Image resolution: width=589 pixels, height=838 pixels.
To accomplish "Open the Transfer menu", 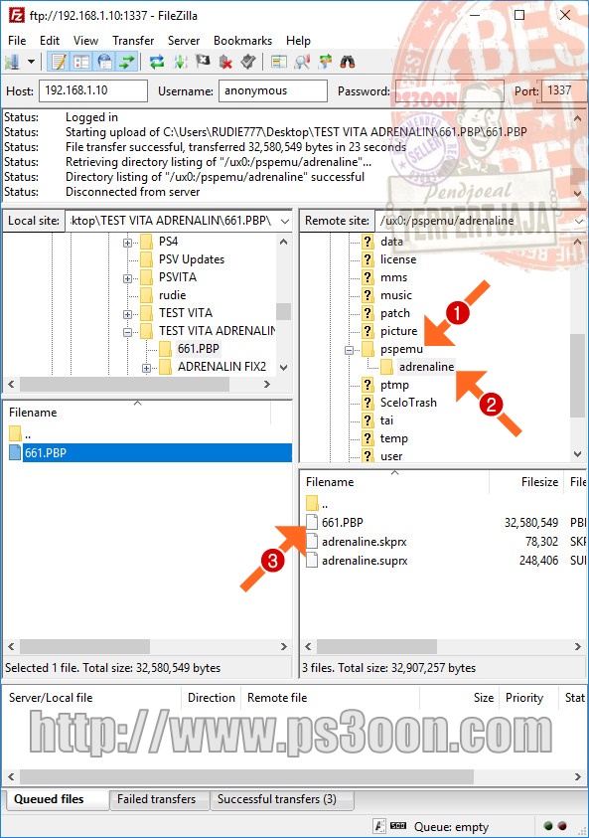I will (133, 41).
